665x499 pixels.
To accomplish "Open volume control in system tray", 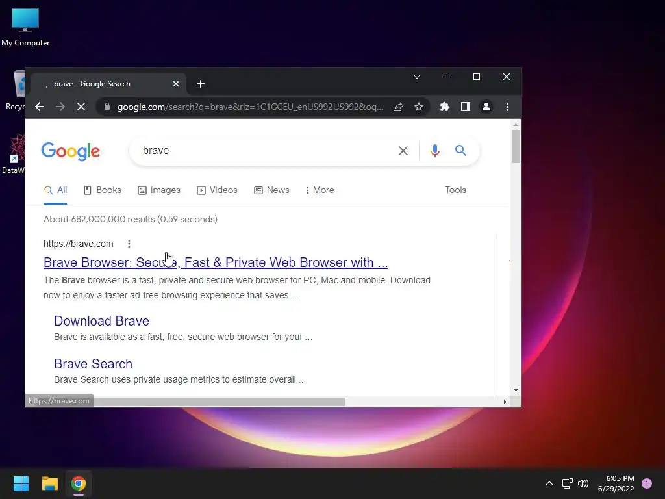I will pyautogui.click(x=583, y=483).
